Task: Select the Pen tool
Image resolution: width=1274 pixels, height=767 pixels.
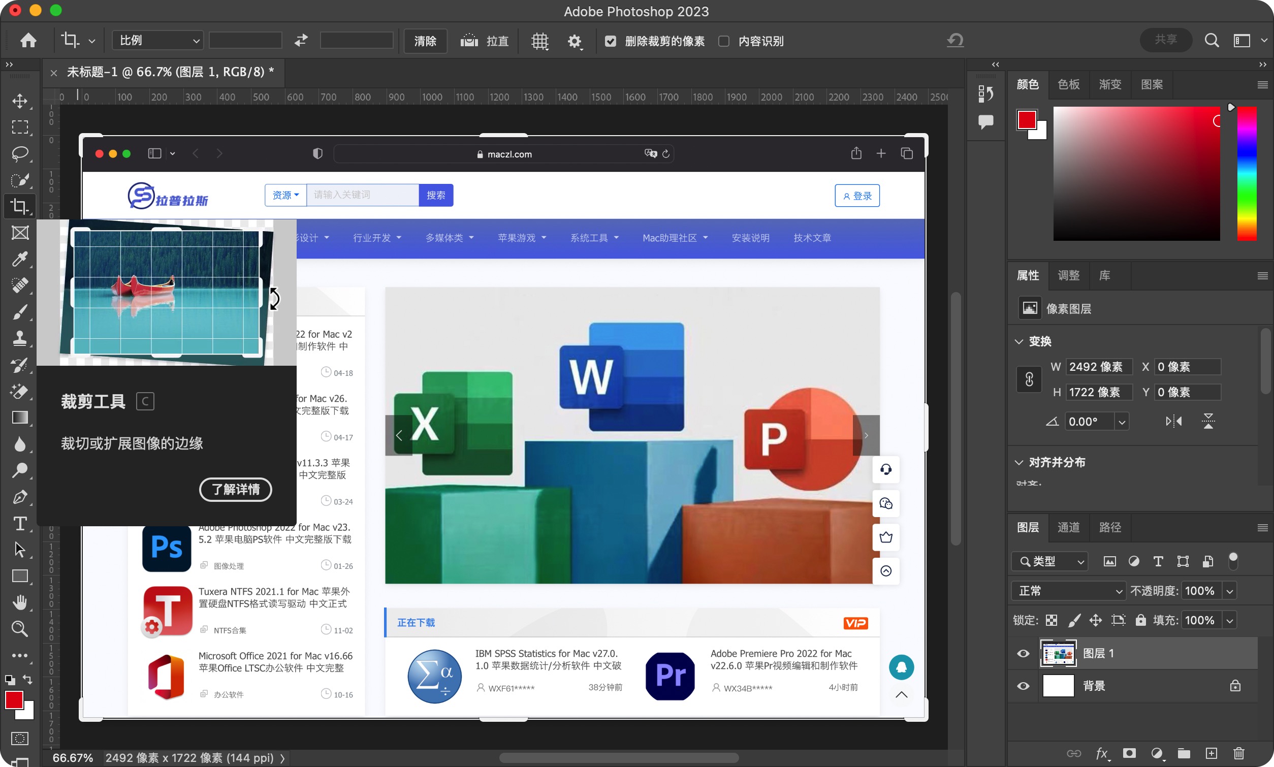Action: [20, 497]
